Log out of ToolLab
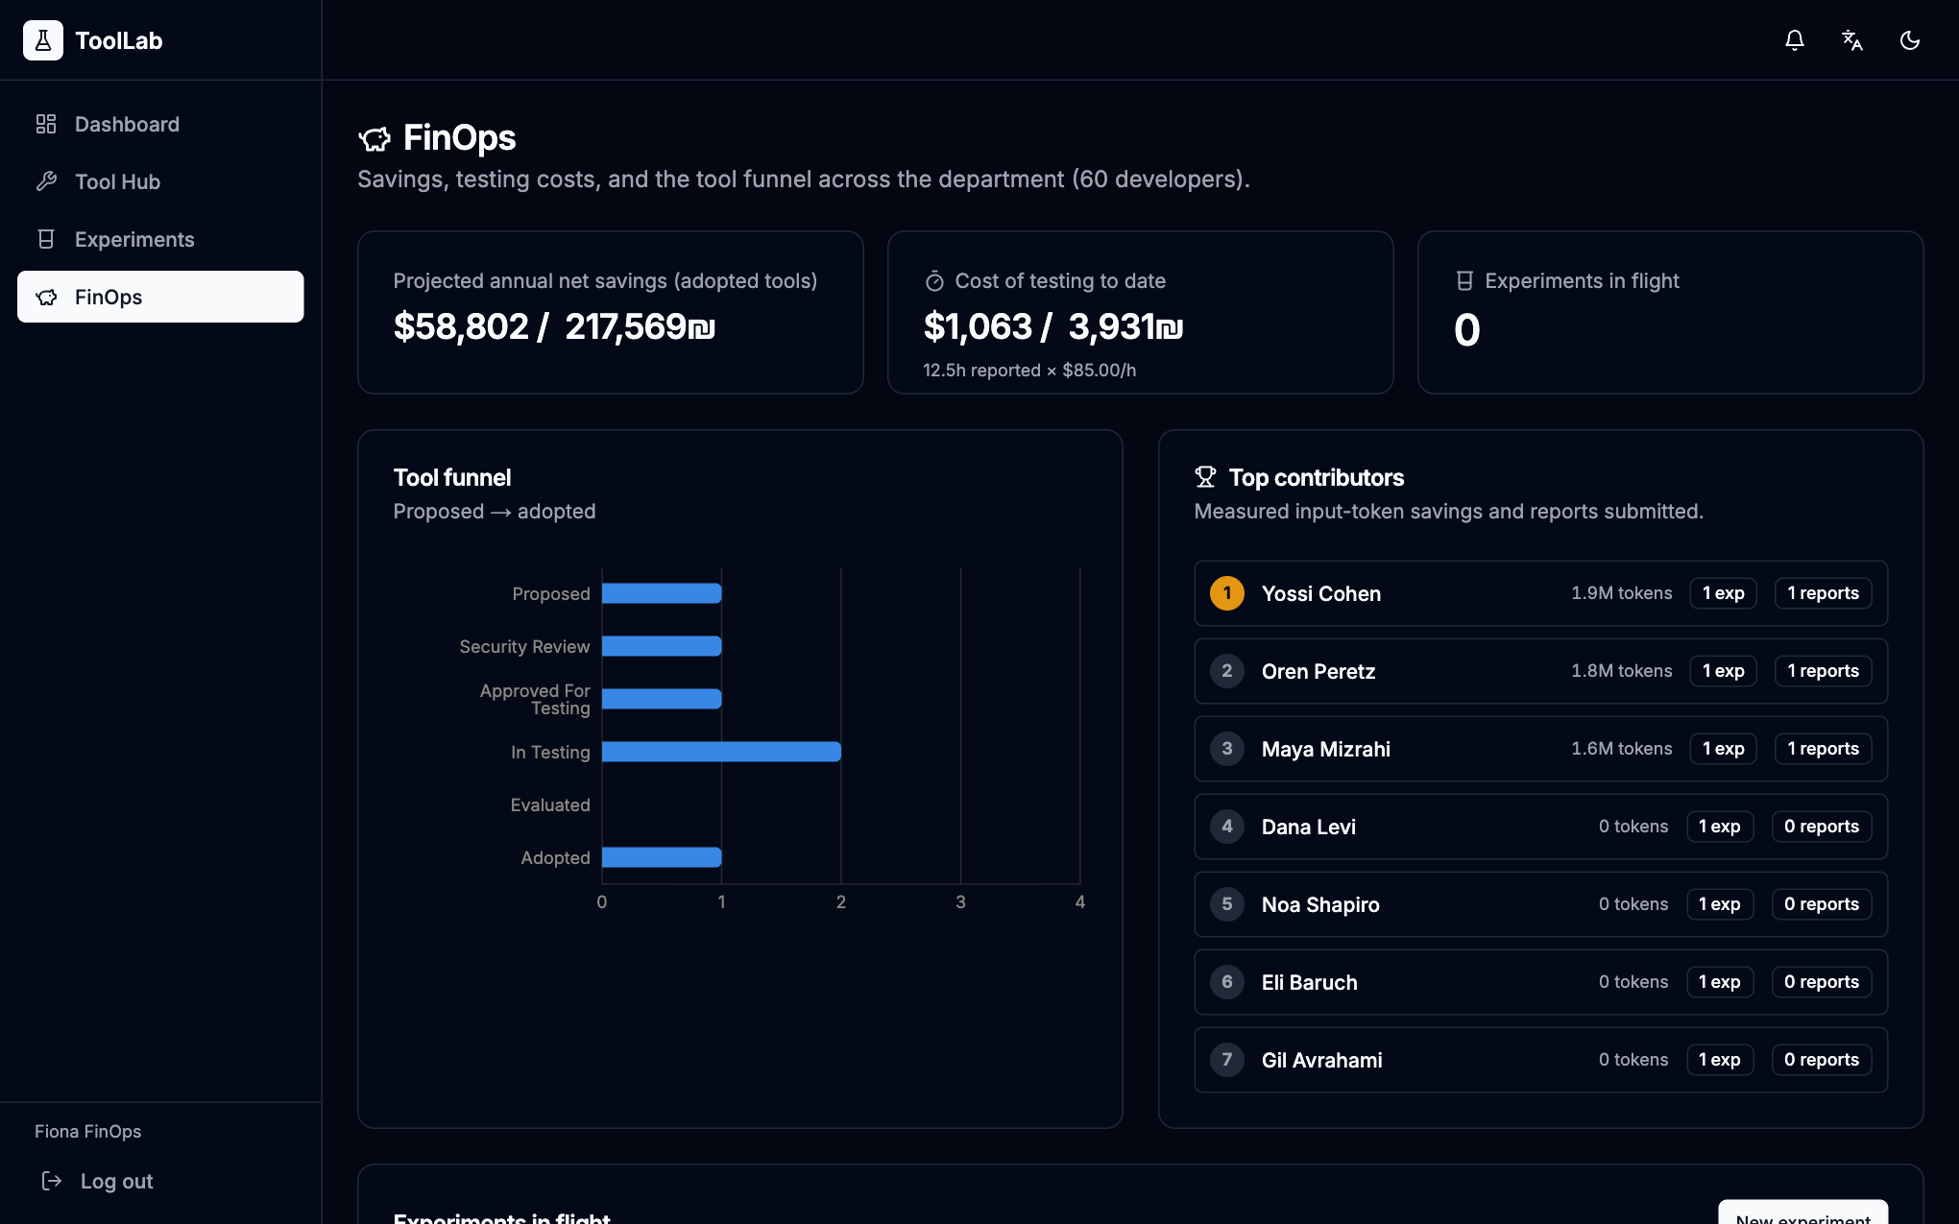 98,1181
